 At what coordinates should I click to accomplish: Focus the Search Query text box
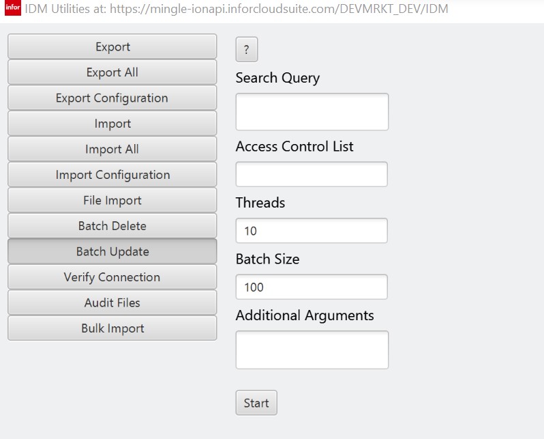tap(312, 111)
